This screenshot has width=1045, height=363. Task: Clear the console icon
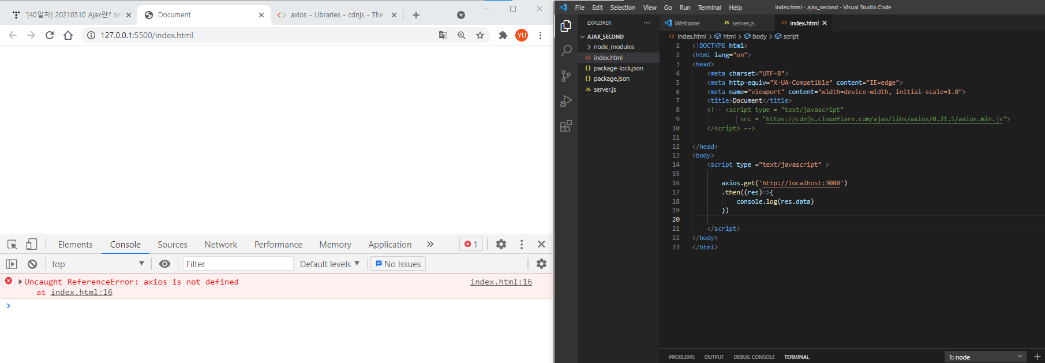point(32,264)
